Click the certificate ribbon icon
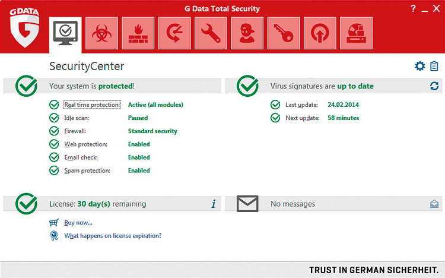The image size is (445, 278). (x=54, y=236)
